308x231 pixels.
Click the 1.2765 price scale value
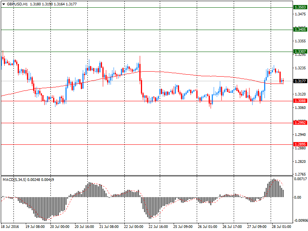[x=300, y=174]
